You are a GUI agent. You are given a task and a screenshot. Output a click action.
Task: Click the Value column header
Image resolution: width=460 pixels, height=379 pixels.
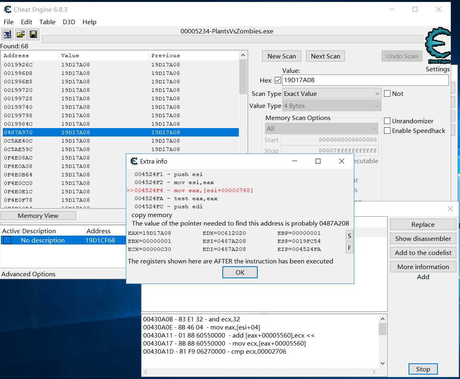pyautogui.click(x=104, y=56)
